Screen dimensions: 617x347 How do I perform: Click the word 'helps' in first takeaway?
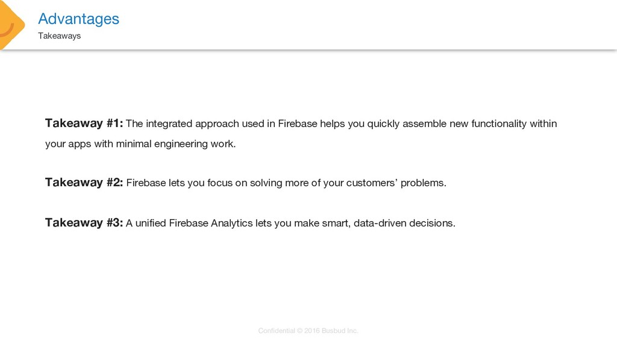(332, 124)
